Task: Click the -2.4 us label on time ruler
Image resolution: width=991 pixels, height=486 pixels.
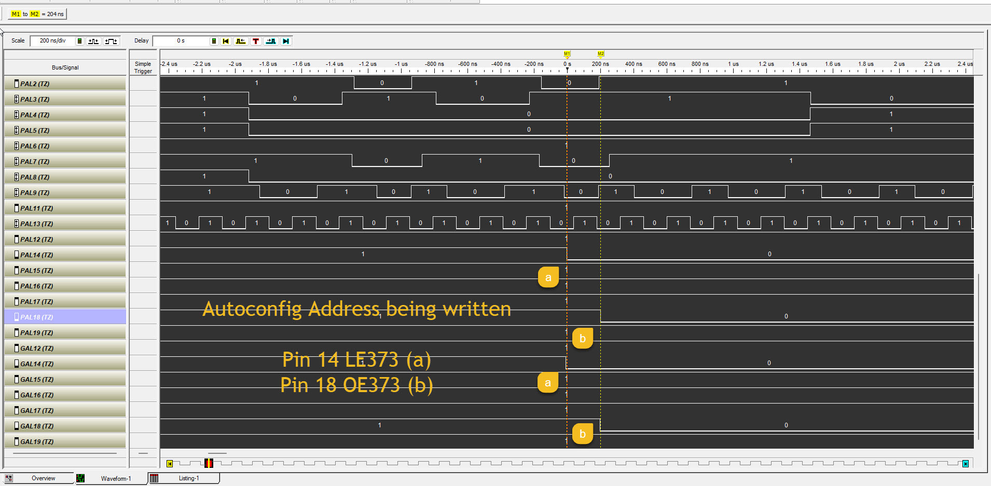Action: tap(169, 64)
